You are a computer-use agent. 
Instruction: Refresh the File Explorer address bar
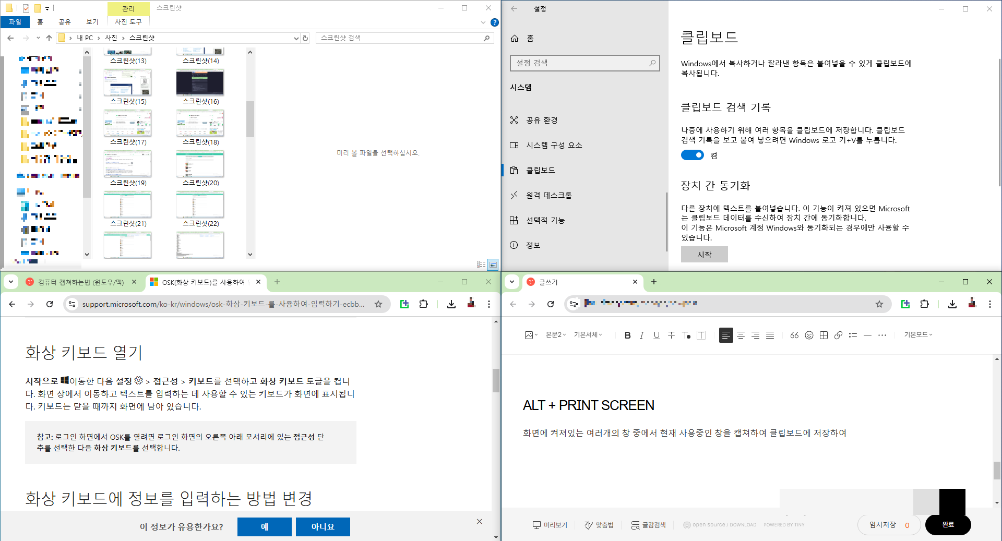click(305, 38)
